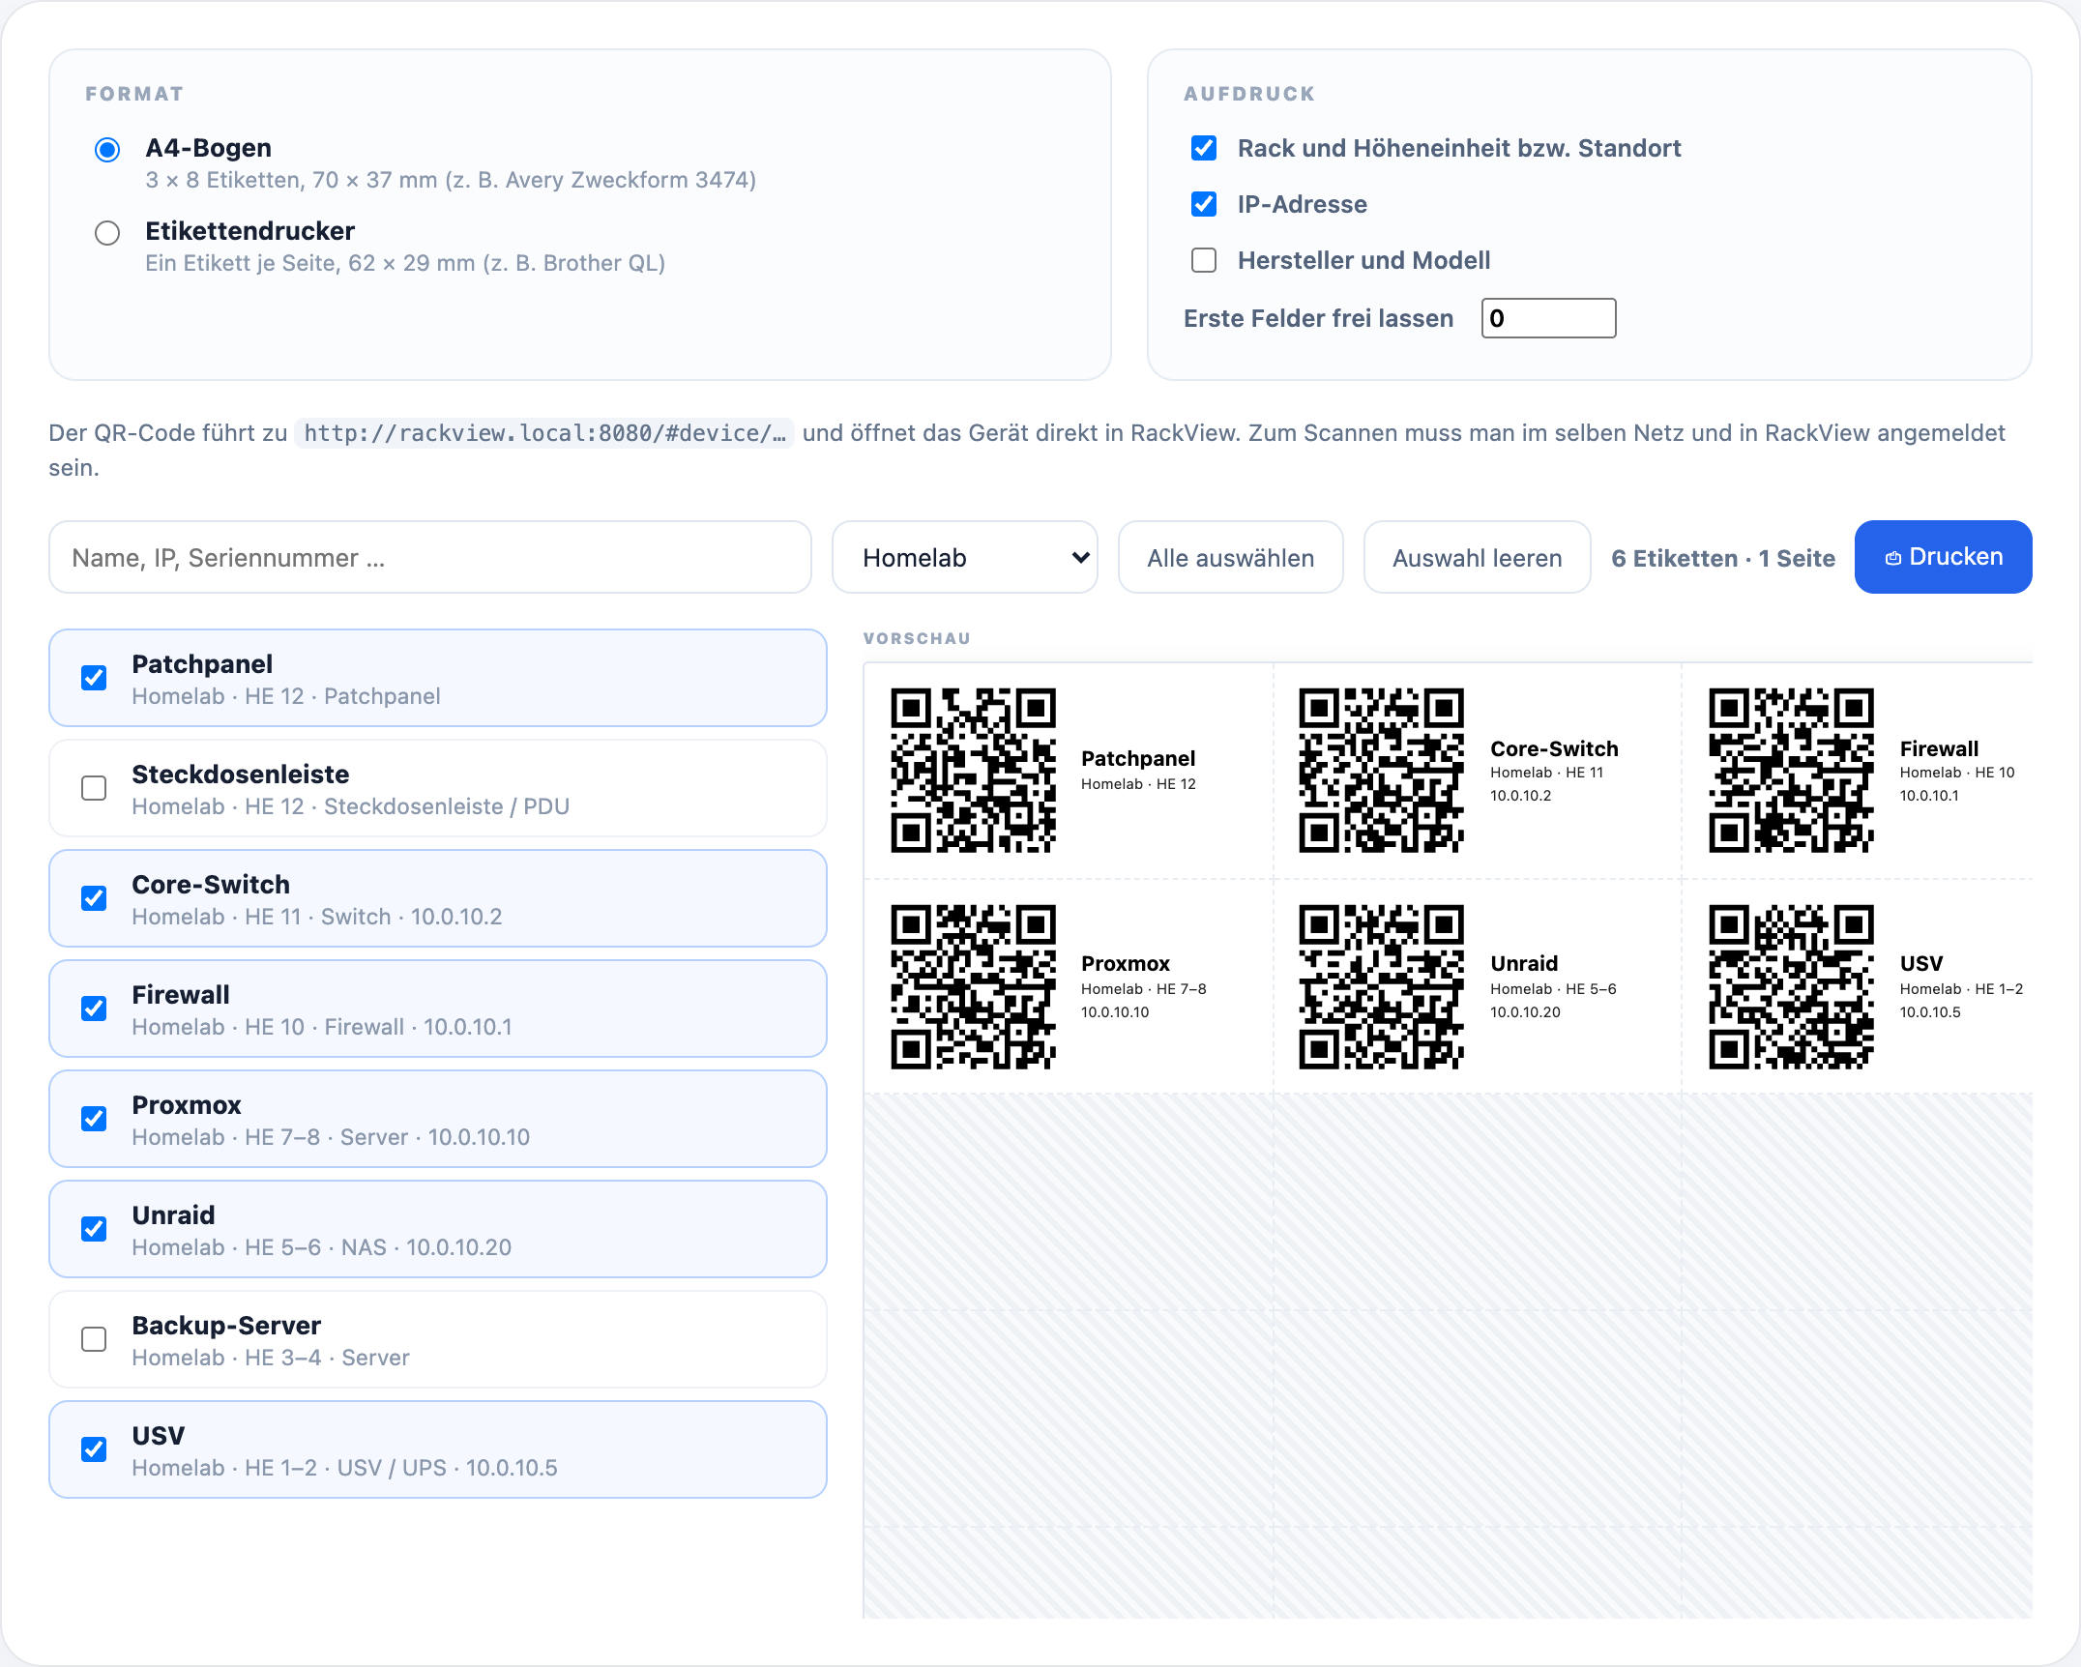2081x1667 pixels.
Task: Uncheck the Proxmox device checkbox
Action: tap(94, 1119)
